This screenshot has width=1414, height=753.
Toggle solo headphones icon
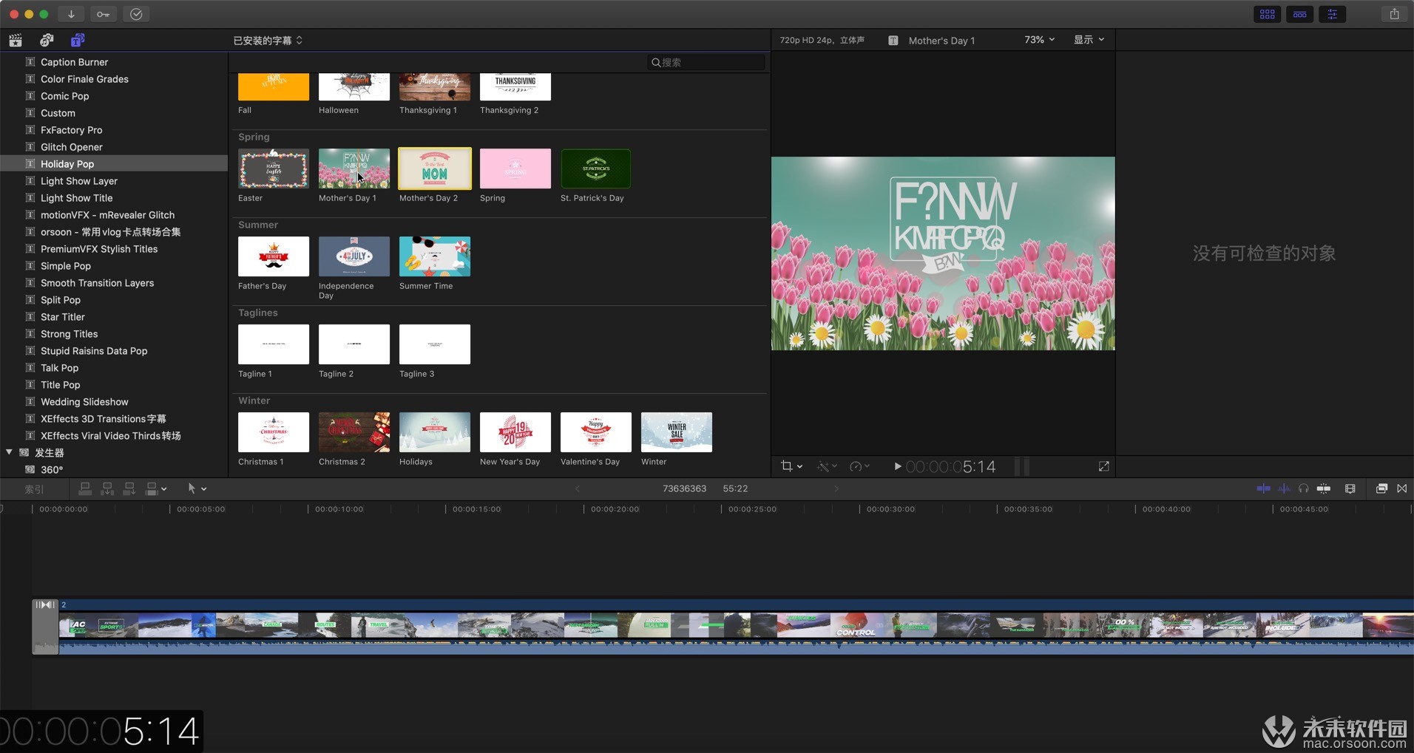click(x=1303, y=488)
